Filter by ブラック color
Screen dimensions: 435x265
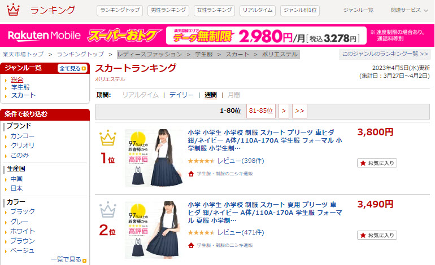23,211
